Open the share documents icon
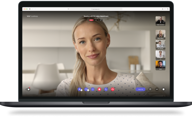This screenshot has width=192, height=117. 106,89
